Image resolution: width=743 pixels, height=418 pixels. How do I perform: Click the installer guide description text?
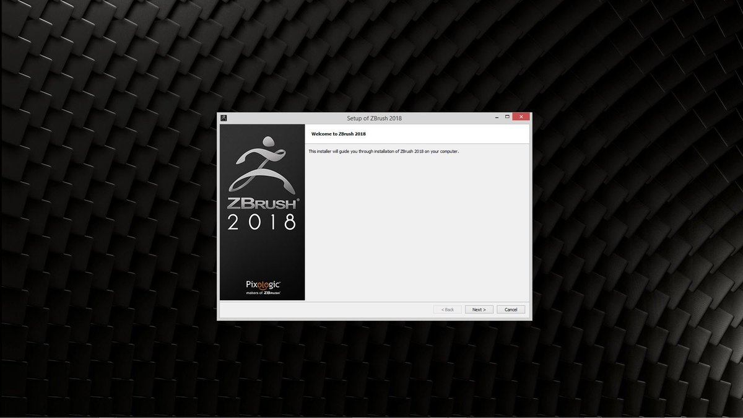(383, 151)
